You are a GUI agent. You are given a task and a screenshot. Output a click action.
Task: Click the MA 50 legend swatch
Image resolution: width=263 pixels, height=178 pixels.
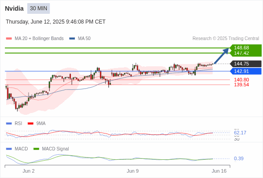coord(72,39)
